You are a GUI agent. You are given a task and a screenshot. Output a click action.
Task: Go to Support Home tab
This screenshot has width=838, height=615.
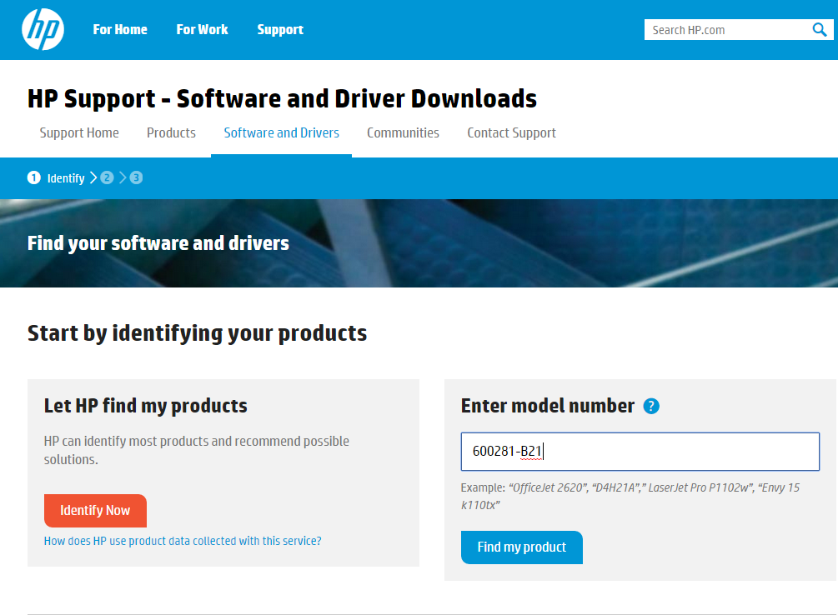79,132
